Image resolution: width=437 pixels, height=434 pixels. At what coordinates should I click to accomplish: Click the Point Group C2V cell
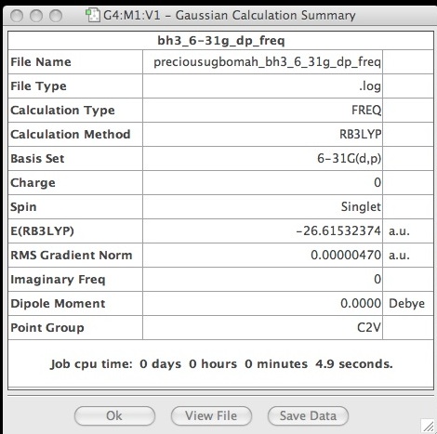pyautogui.click(x=262, y=327)
